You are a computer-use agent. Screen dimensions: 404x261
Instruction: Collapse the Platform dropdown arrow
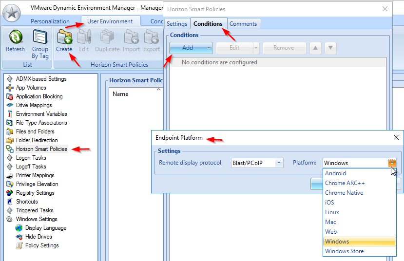point(392,163)
